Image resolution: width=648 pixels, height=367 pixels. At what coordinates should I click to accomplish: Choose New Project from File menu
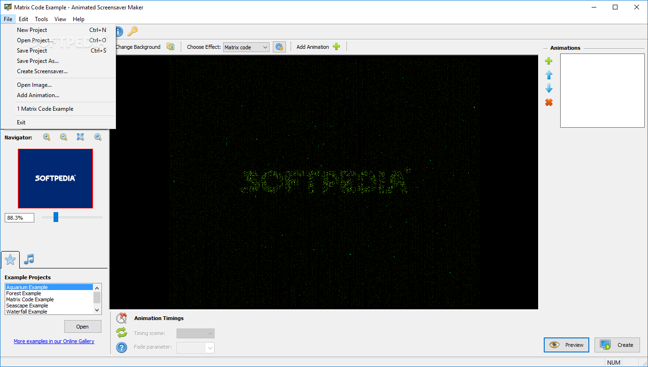(x=58, y=30)
